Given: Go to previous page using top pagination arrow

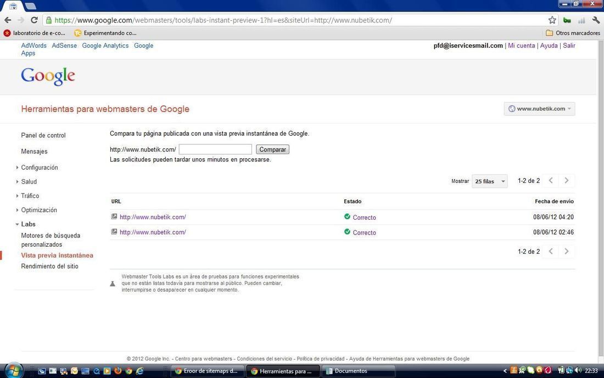Looking at the screenshot, I should [x=551, y=180].
